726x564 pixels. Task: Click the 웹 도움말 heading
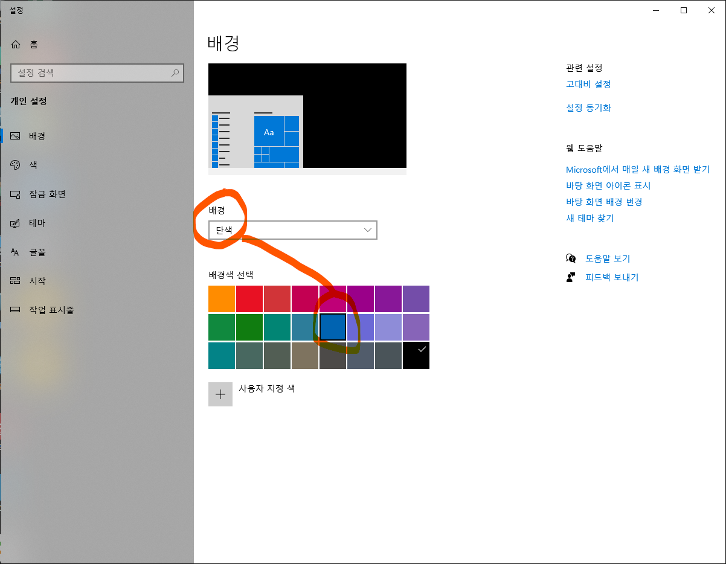[x=584, y=148]
